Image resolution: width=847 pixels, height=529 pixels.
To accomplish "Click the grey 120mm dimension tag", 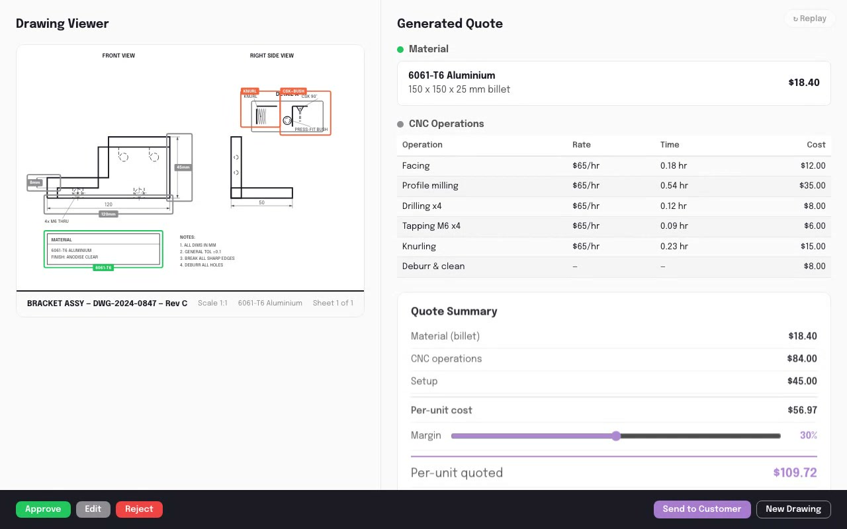I will [x=109, y=214].
